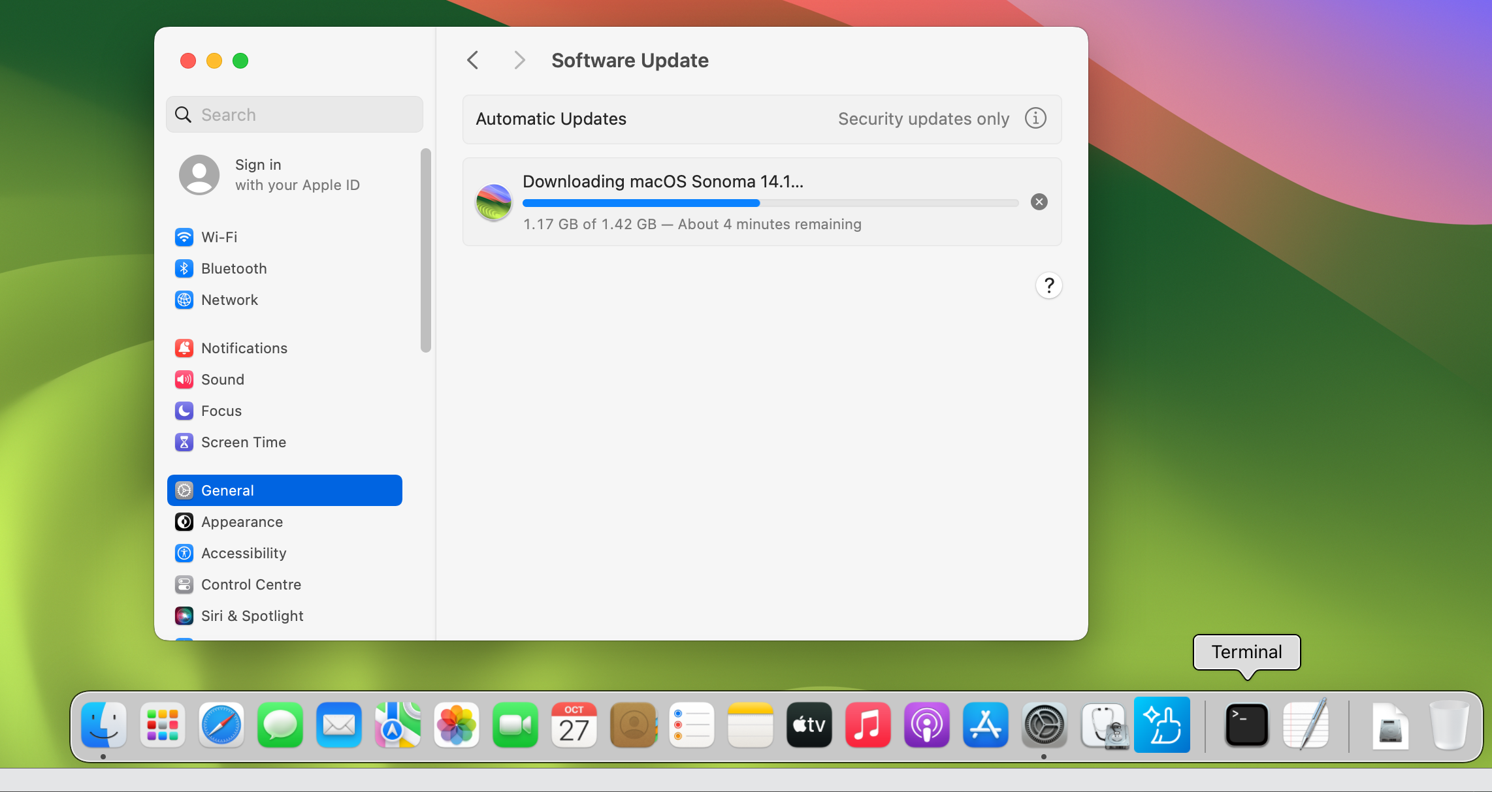The image size is (1492, 792).
Task: Select General in the sidebar
Action: coord(284,490)
